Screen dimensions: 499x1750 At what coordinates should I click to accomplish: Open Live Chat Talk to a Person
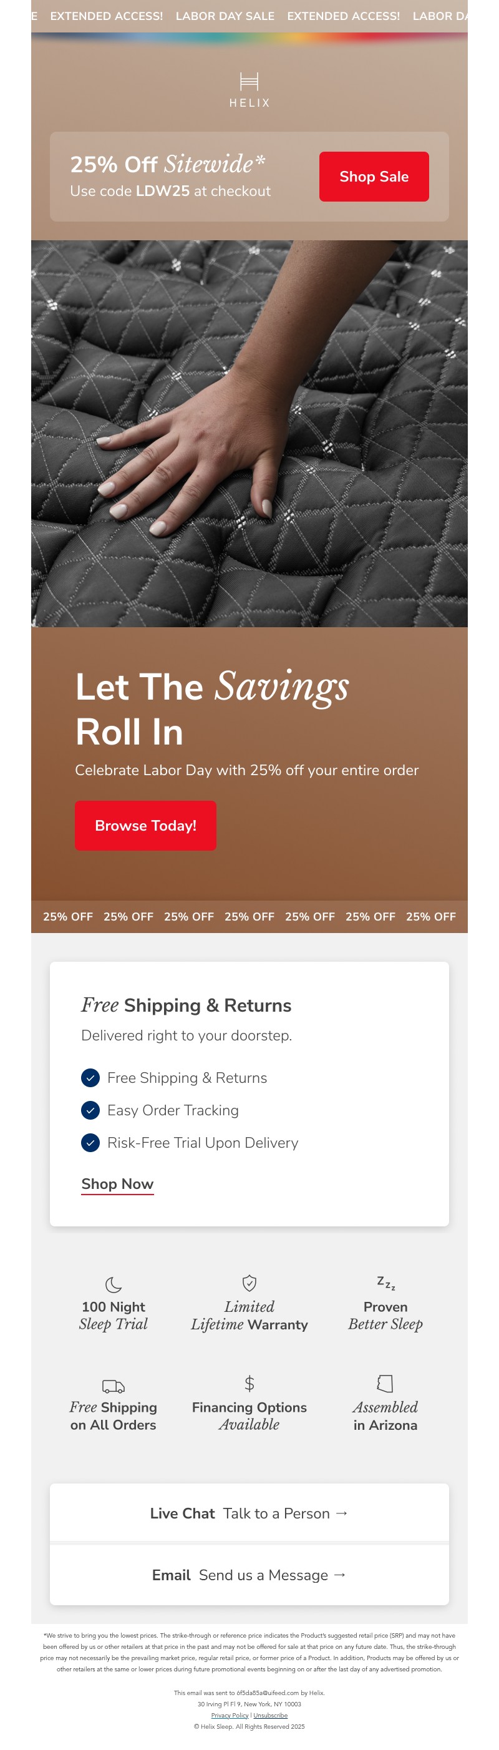[x=249, y=1513]
